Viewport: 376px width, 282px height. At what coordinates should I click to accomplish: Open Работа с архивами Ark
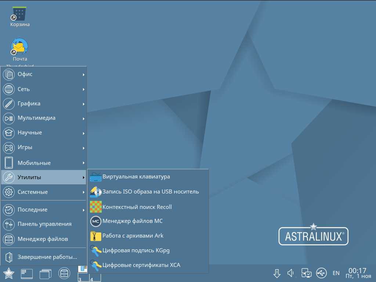(x=133, y=236)
